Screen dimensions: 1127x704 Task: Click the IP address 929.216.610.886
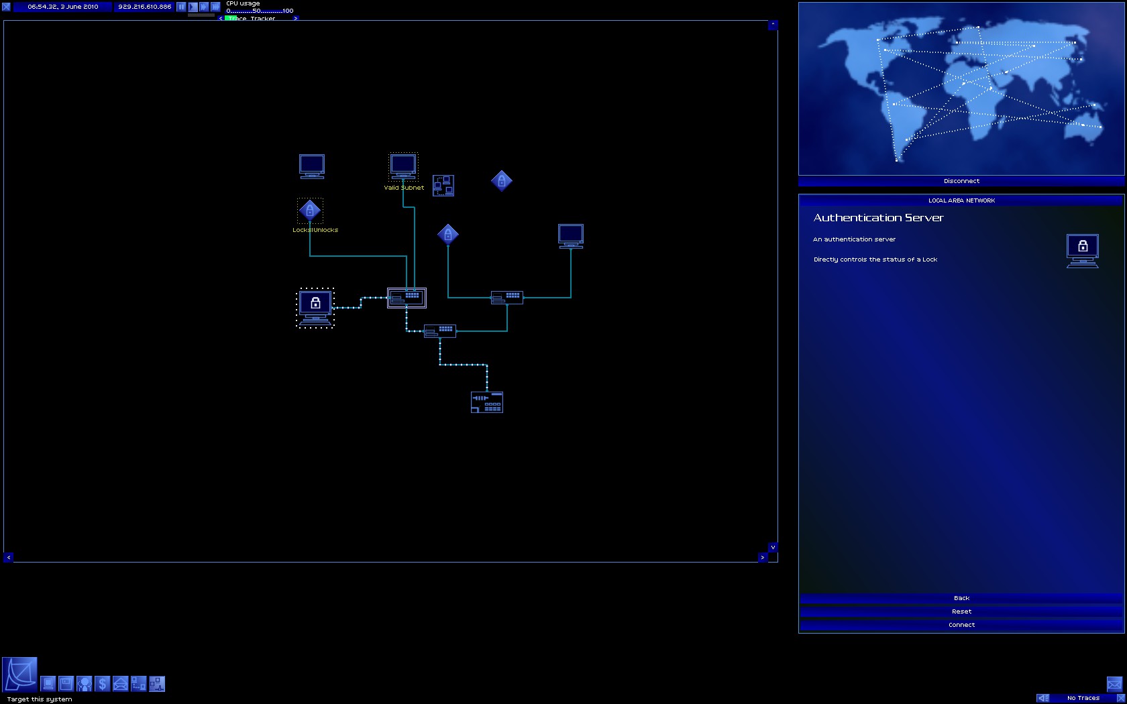click(145, 7)
